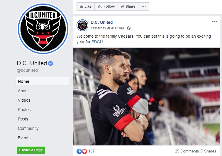View the 29 Comments link
The image size is (222, 156).
(x=187, y=151)
